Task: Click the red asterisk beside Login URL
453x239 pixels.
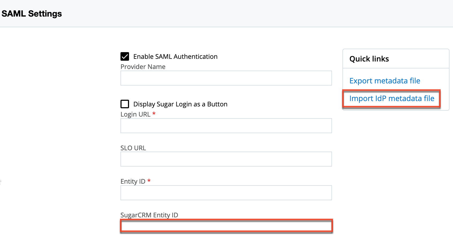Action: tap(154, 113)
